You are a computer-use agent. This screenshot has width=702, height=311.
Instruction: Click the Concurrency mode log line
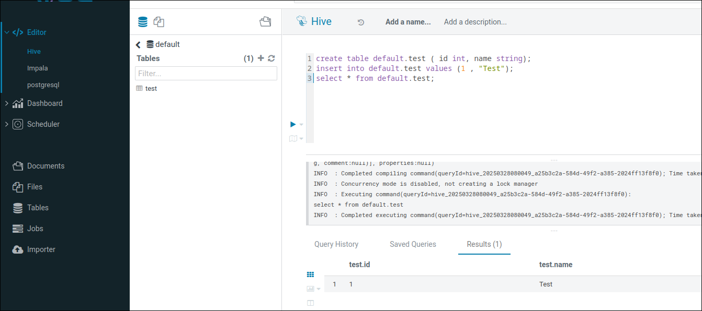(426, 184)
